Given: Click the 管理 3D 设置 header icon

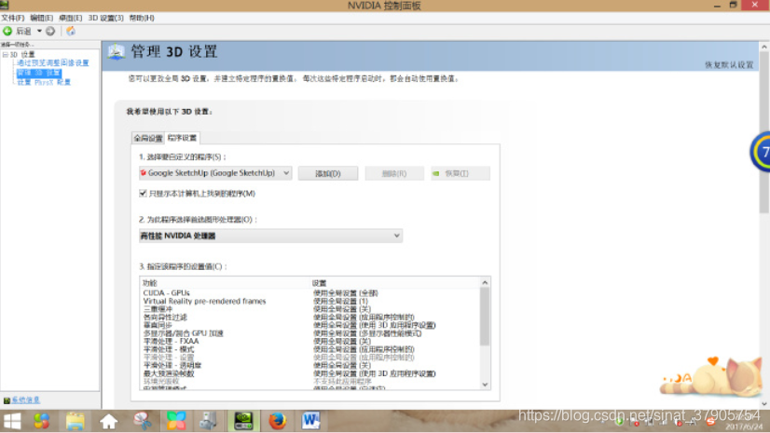Looking at the screenshot, I should point(117,52).
